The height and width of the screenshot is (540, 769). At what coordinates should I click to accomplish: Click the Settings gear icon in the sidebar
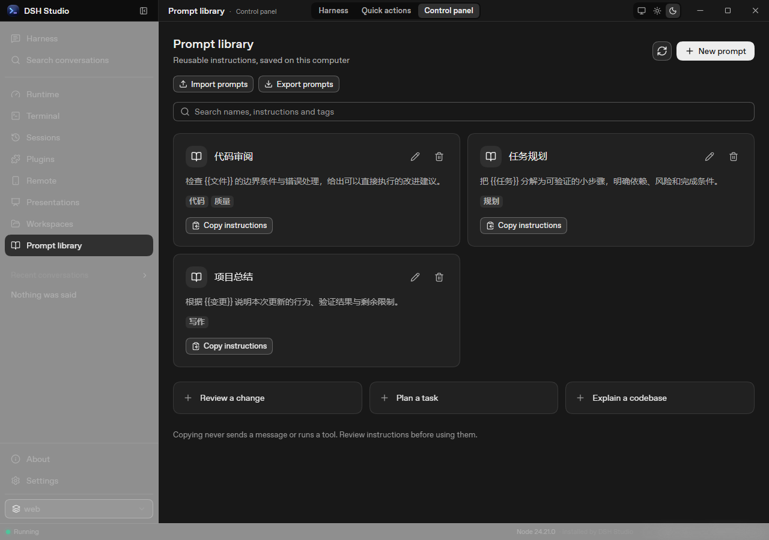coord(16,481)
